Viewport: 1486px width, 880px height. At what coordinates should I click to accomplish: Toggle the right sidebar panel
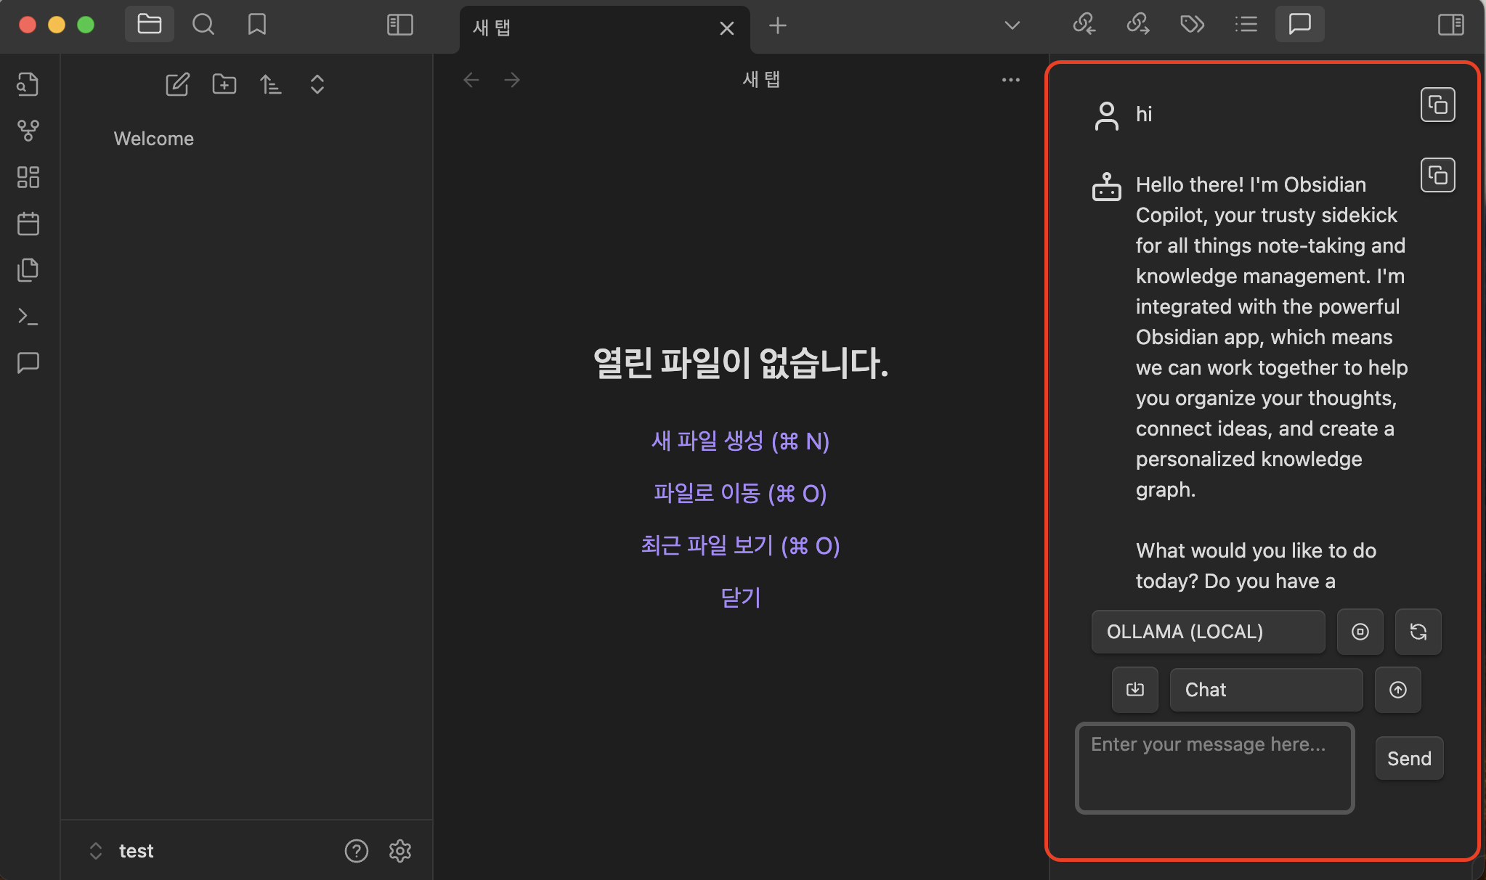pos(1450,25)
